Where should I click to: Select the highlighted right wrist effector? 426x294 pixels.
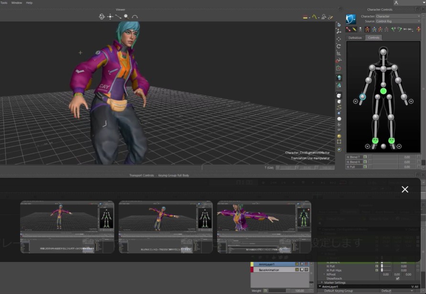(x=362, y=97)
